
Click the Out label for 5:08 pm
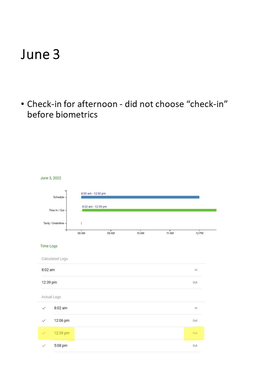pos(195,346)
